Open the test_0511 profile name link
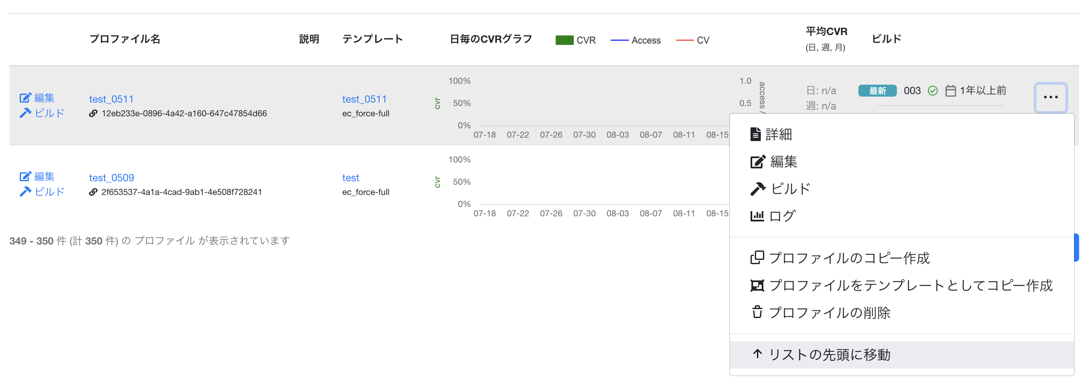The height and width of the screenshot is (389, 1086). click(111, 99)
